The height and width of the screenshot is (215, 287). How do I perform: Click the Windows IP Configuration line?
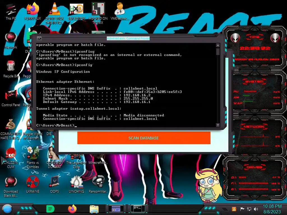coord(63,72)
